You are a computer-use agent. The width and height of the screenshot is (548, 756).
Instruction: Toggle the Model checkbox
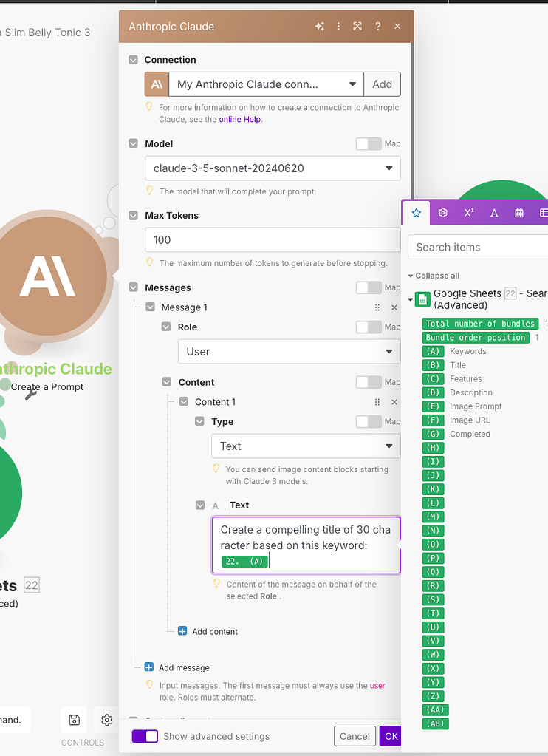[x=133, y=143]
